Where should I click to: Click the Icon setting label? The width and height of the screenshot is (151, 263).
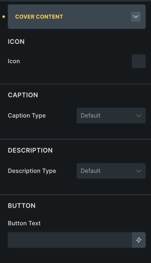14,61
